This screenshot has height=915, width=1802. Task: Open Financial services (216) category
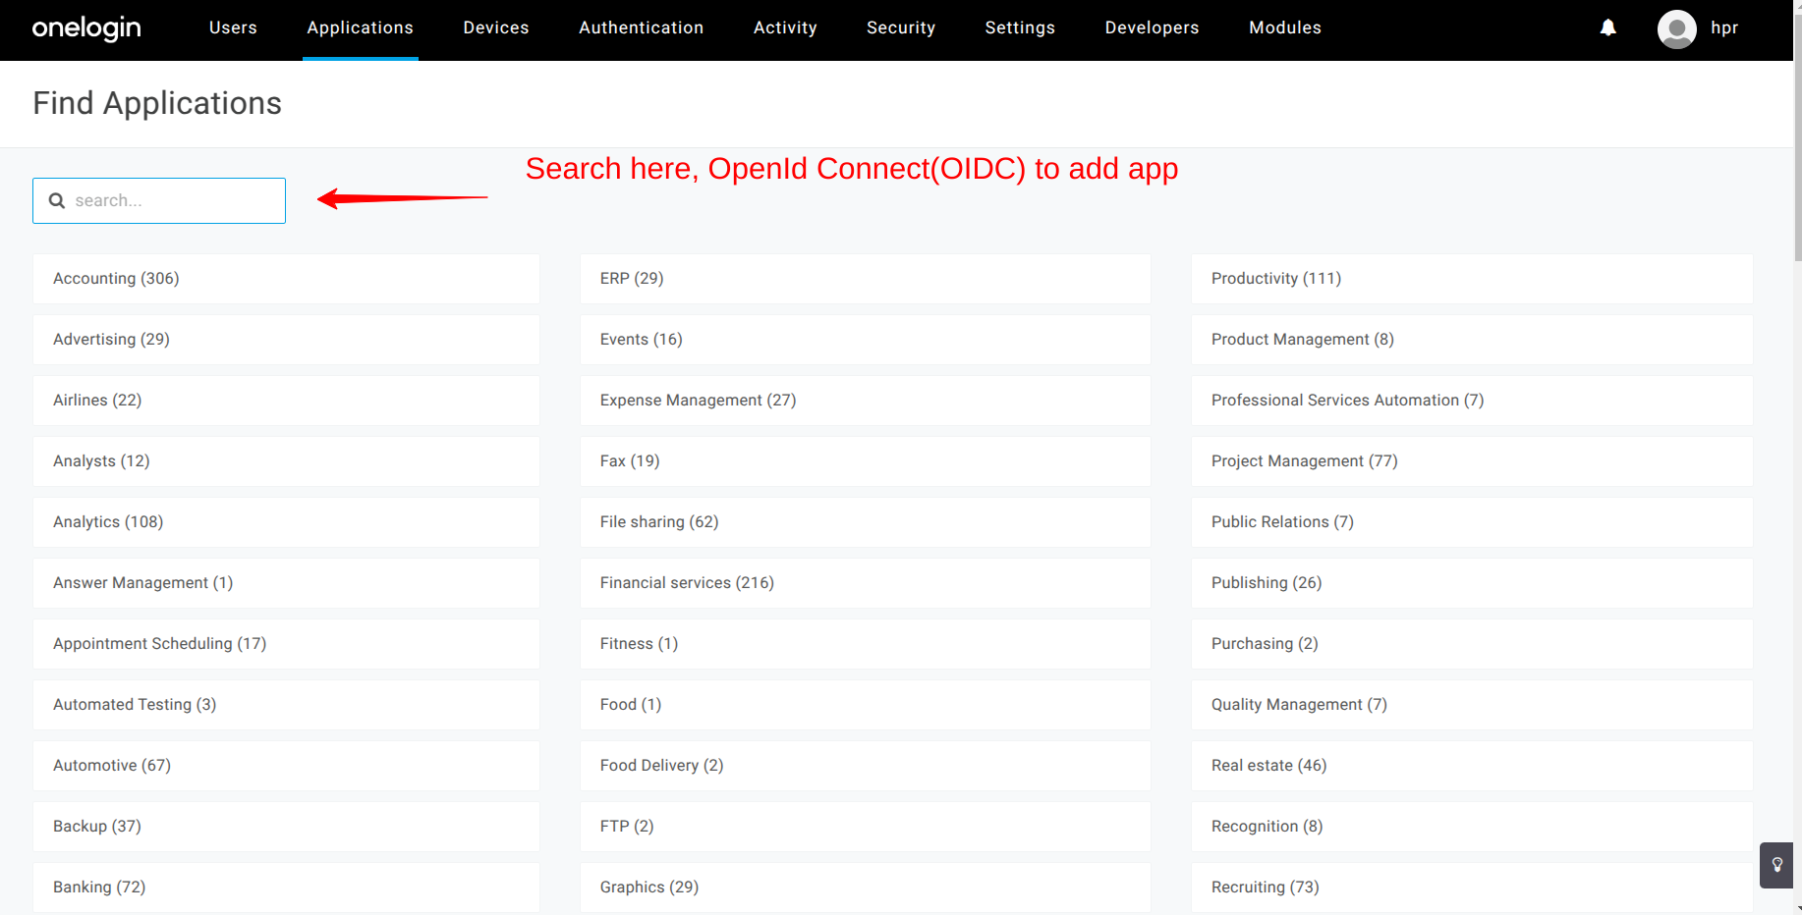tap(866, 583)
